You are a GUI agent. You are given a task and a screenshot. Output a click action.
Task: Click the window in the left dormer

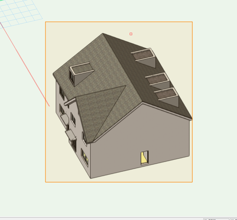(x=72, y=75)
